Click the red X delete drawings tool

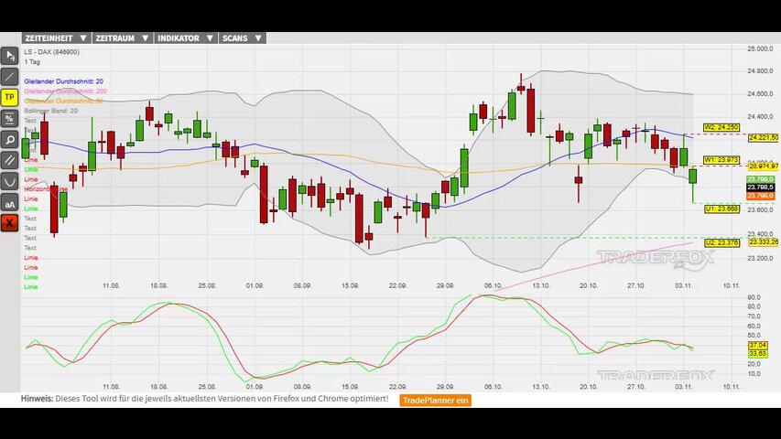click(10, 223)
